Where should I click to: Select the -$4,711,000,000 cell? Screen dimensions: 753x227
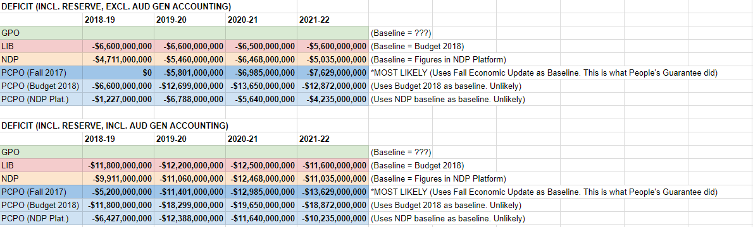(x=118, y=59)
